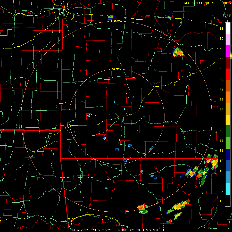This screenshot has height=232, width=232.
Task: Pick the dark green band on the color scale
Action: [x=228, y=131]
